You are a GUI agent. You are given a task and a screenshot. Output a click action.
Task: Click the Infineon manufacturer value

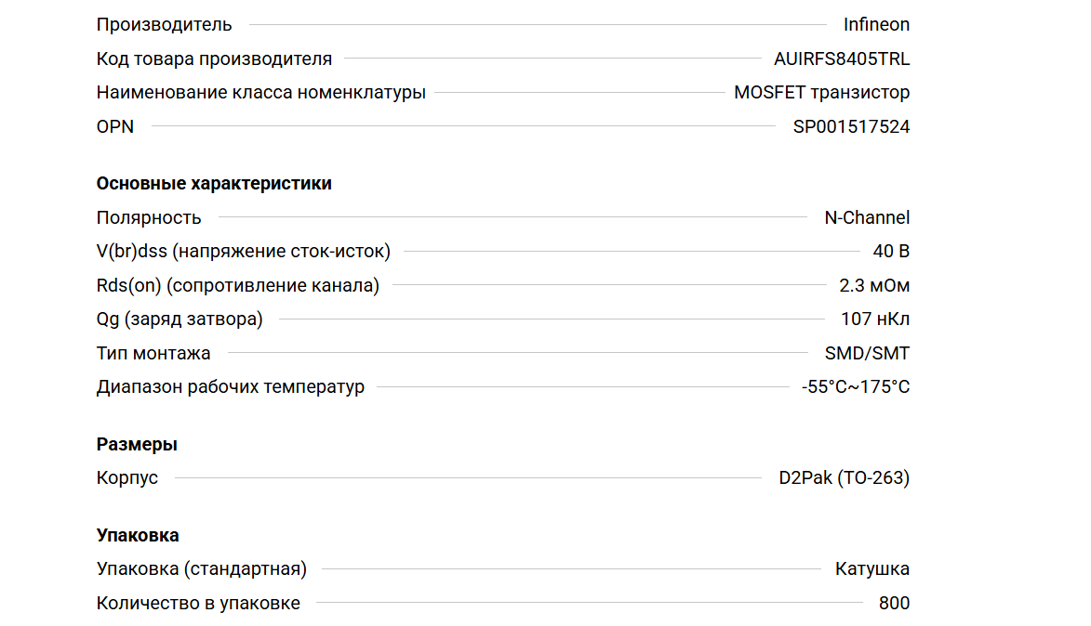pyautogui.click(x=876, y=25)
